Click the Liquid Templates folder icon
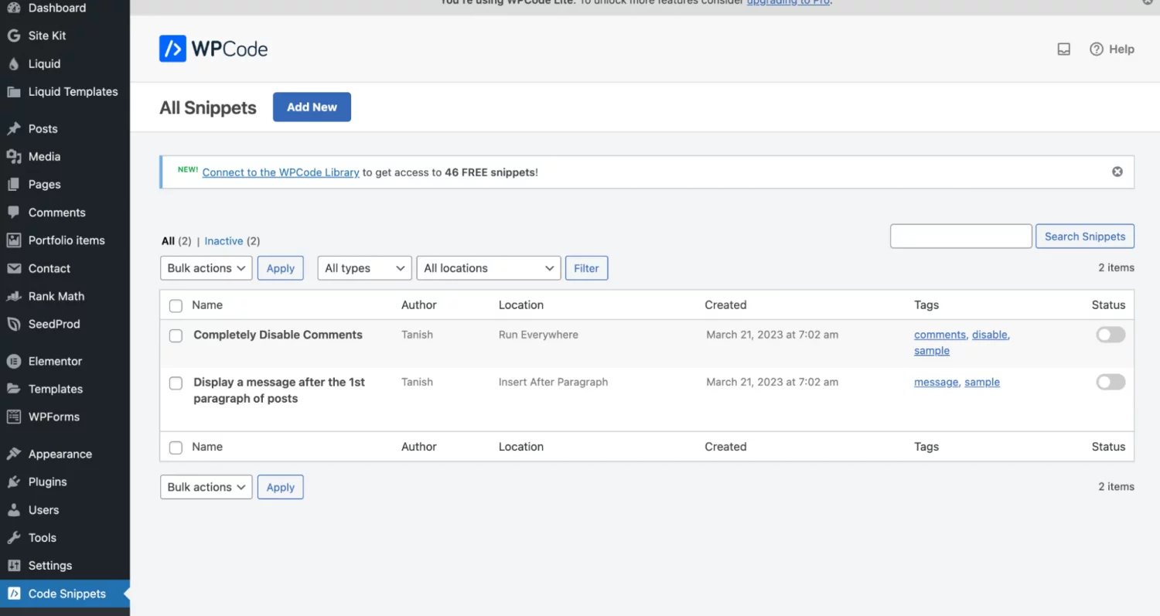 (x=13, y=91)
